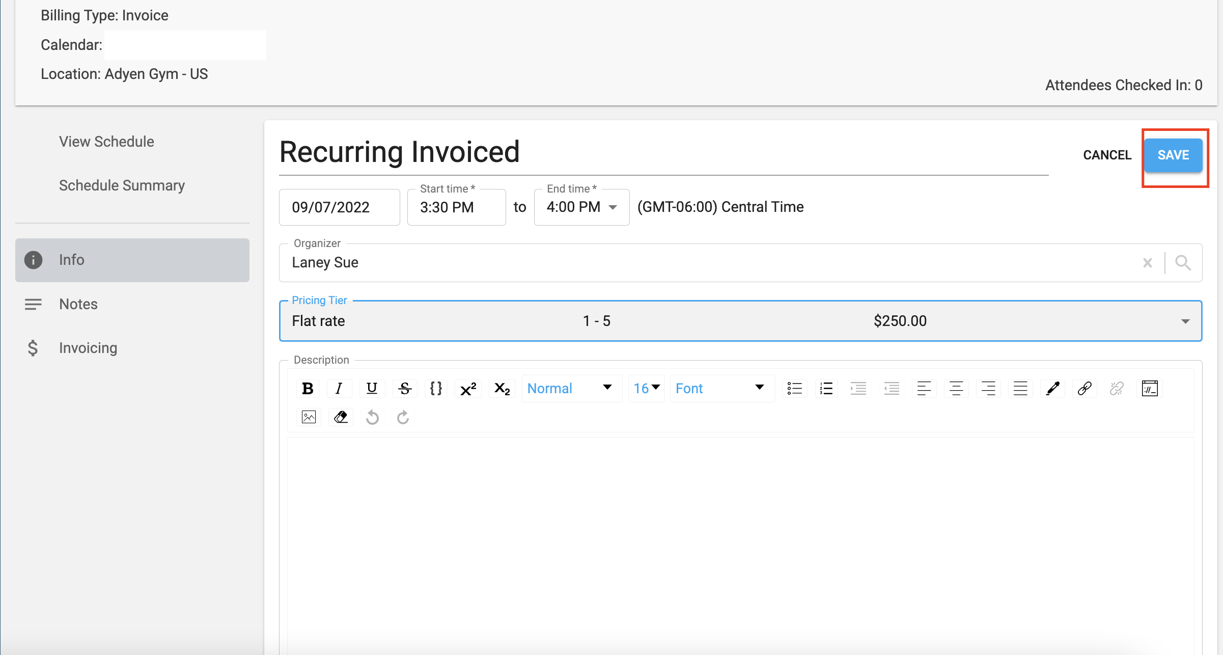Screen dimensions: 1223x655
Task: Insert unordered bullet list
Action: click(x=794, y=389)
